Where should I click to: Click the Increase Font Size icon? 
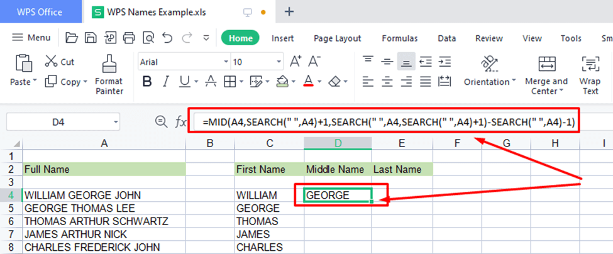pos(295,62)
